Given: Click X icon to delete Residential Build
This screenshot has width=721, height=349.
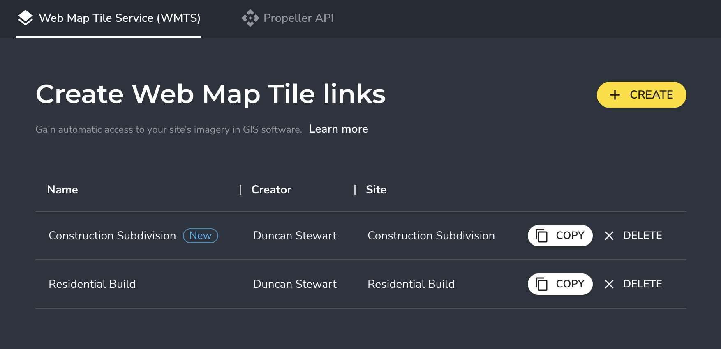Looking at the screenshot, I should [609, 284].
